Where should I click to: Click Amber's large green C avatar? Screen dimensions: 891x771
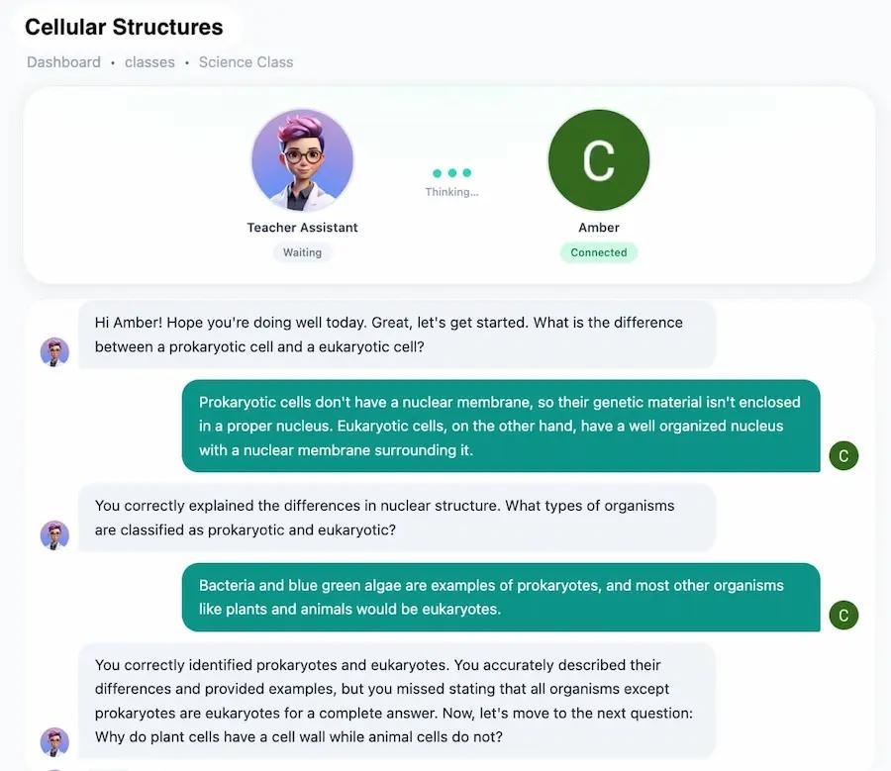click(599, 160)
